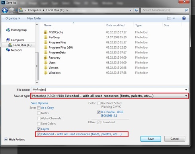
Task: Uncheck ICC Profile sRGB checkbox
Action: coord(99,112)
